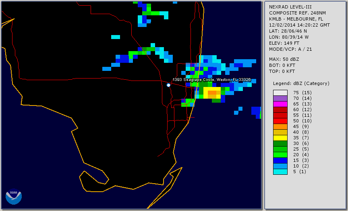Click the BOT: 0 KFT value
This screenshot has height=211, width=348.
tap(282, 65)
